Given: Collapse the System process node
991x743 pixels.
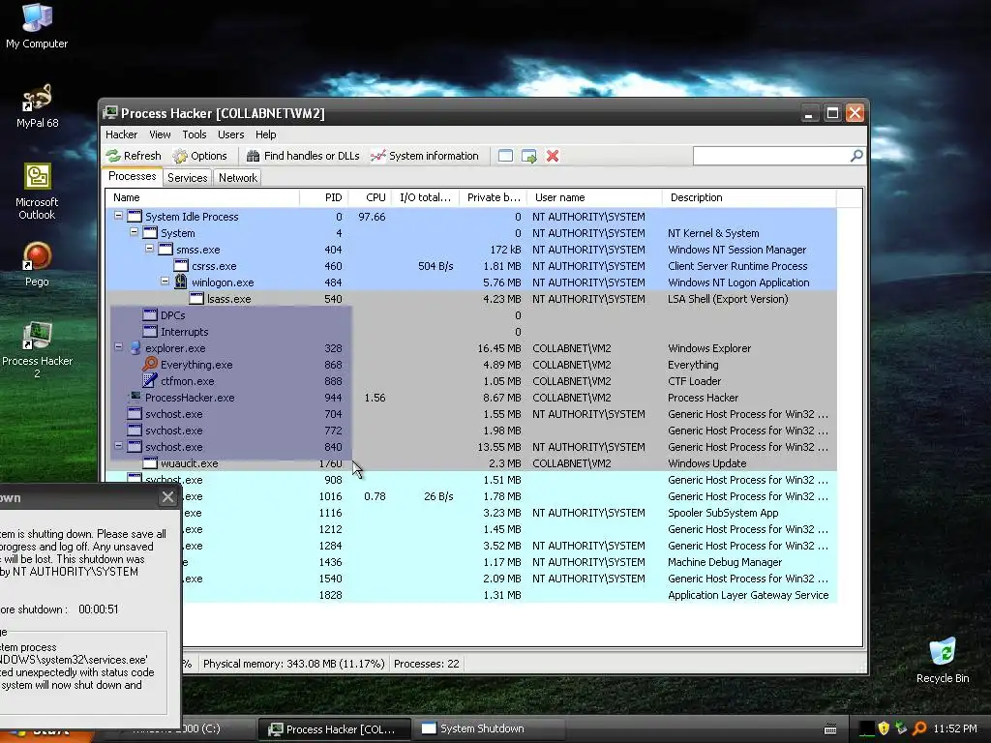Looking at the screenshot, I should click(134, 232).
